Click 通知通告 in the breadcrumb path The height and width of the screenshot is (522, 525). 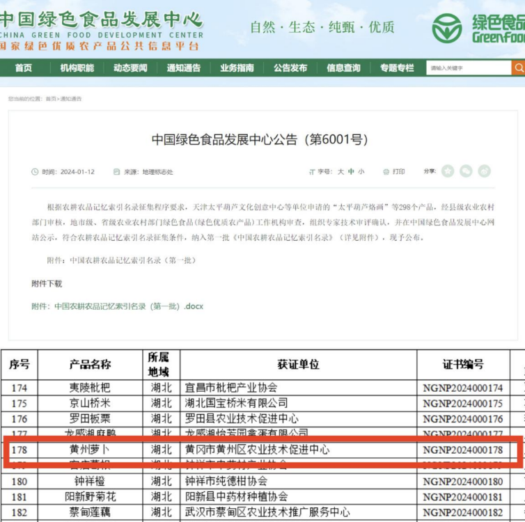click(x=70, y=99)
